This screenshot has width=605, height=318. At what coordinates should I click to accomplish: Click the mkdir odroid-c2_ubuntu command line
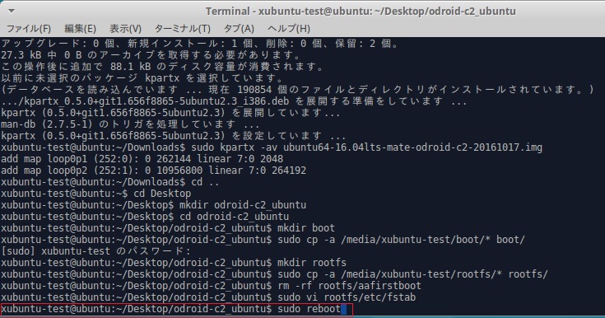(154, 205)
